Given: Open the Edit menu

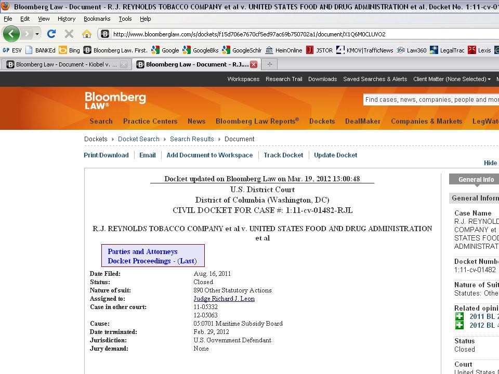Looking at the screenshot, I should click(25, 19).
